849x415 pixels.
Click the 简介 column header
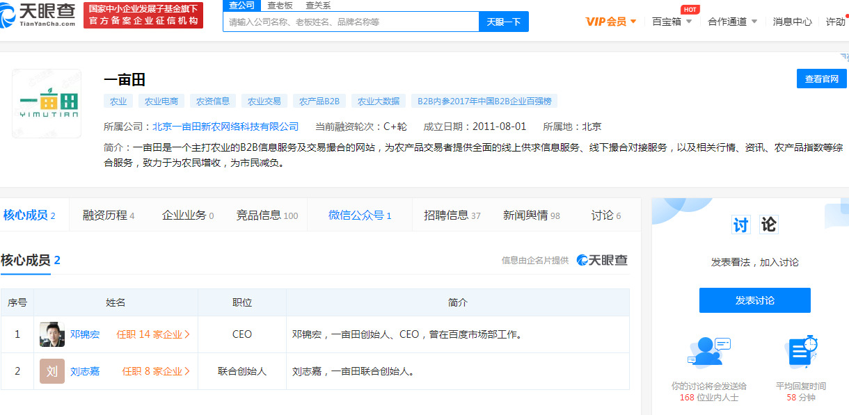[458, 302]
